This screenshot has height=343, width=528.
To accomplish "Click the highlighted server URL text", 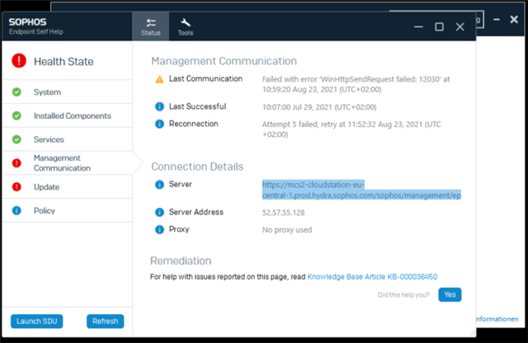I will (x=361, y=190).
